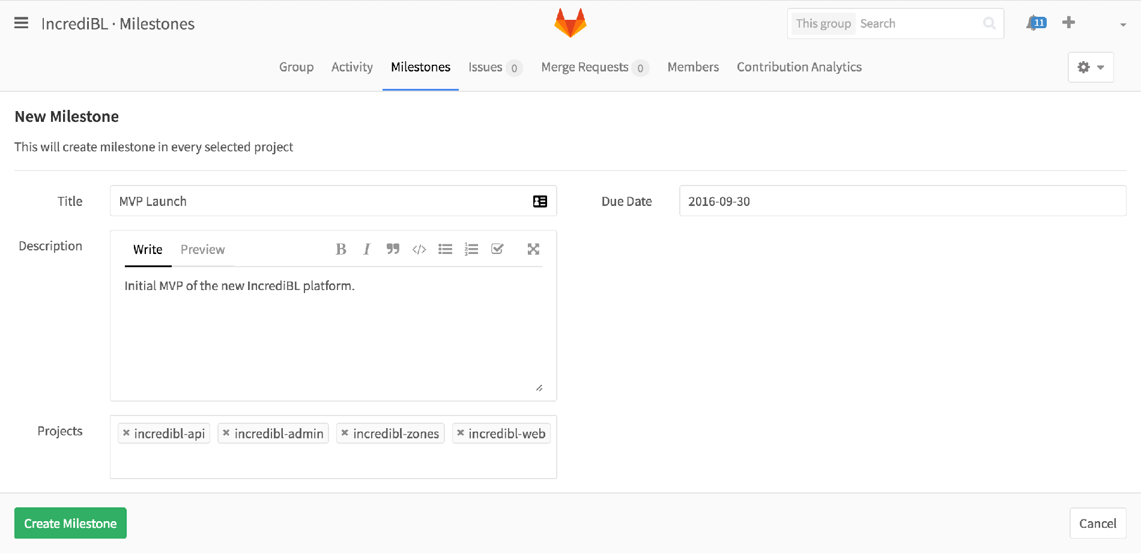Switch to the Preview tab
The image size is (1141, 553).
click(202, 249)
